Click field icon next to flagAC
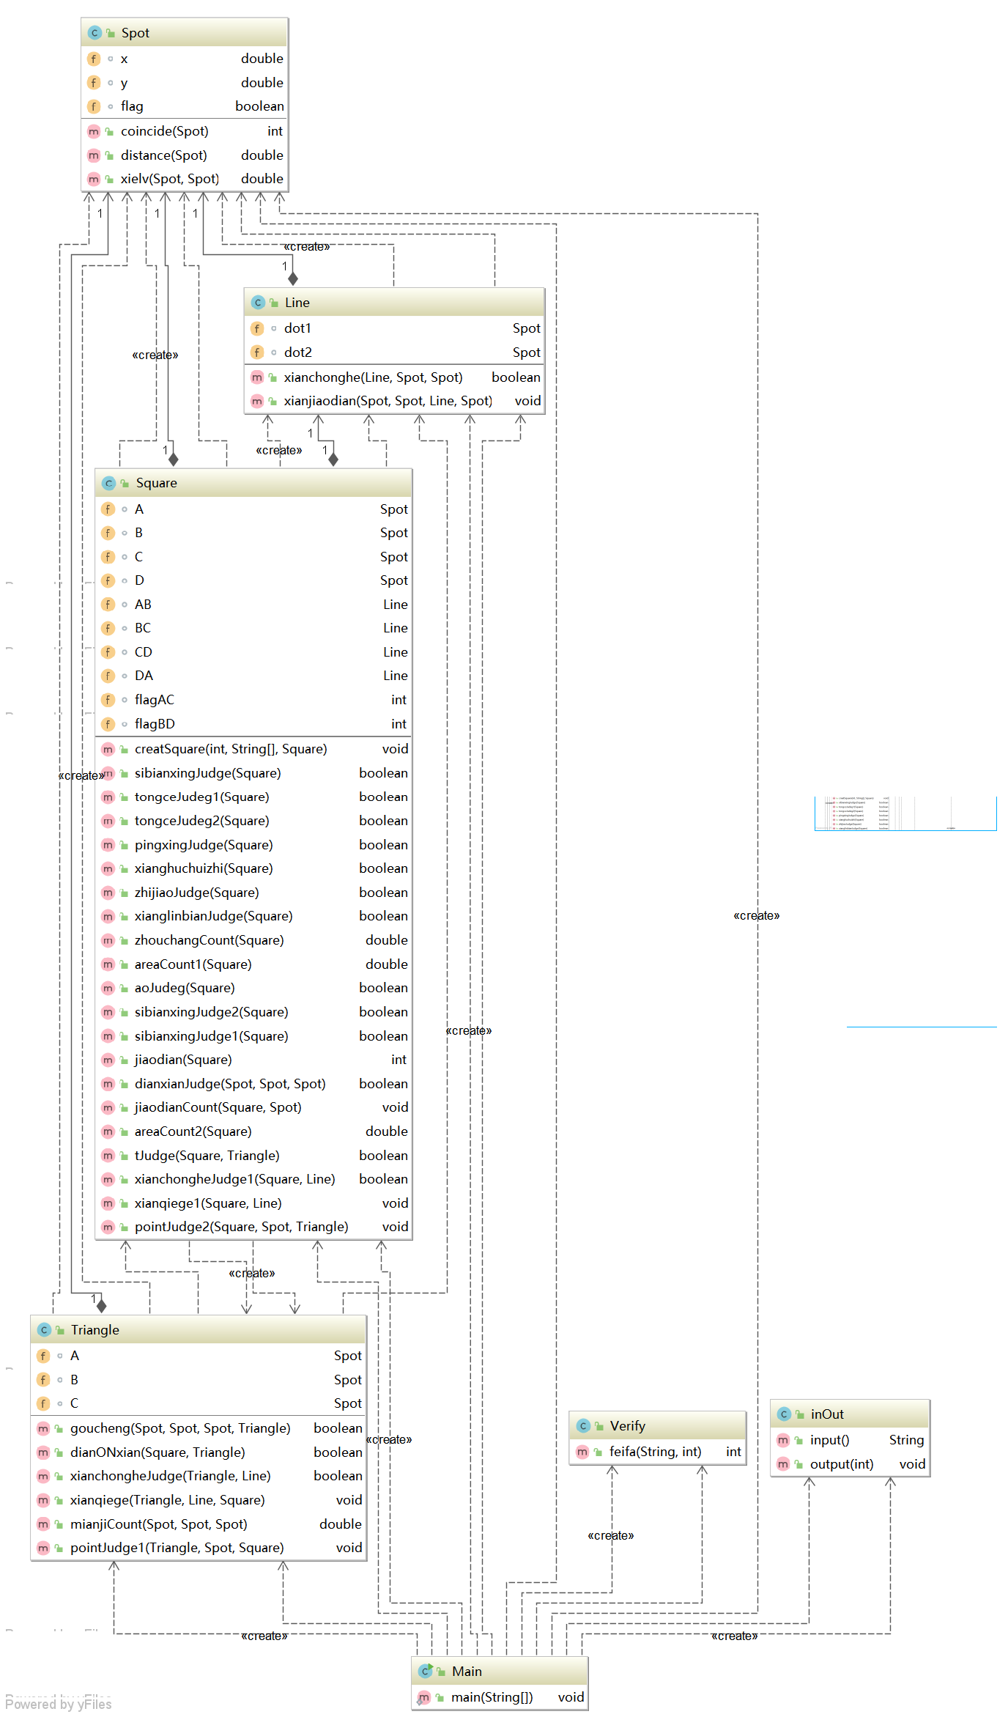Image resolution: width=1008 pixels, height=1717 pixels. point(108,700)
